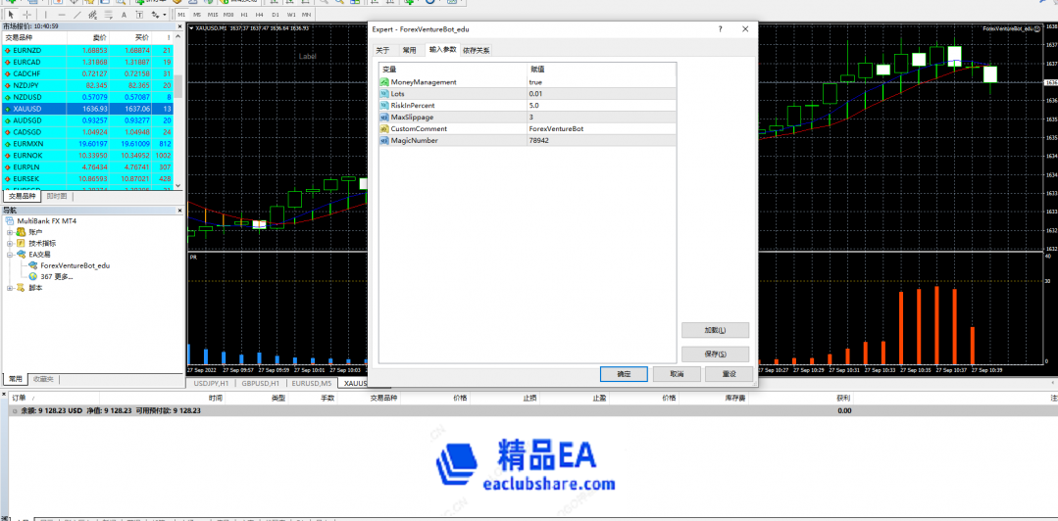Click the 重设 reset button
Screen dimensions: 1058x521
click(x=729, y=374)
